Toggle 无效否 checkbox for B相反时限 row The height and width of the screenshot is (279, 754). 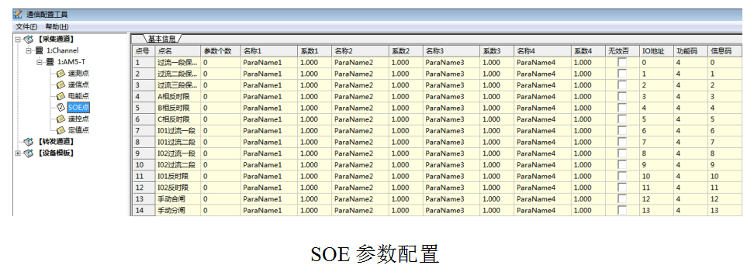(622, 108)
